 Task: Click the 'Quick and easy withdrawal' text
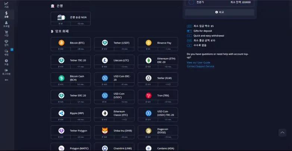(x=209, y=36)
